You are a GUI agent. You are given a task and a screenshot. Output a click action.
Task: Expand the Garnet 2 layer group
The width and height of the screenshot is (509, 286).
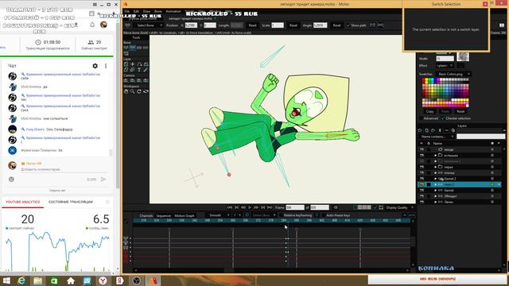click(x=436, y=179)
